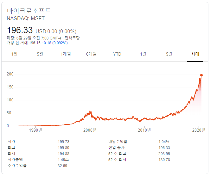Image resolution: width=210 pixels, height=174 pixels.
Task: Switch chart to 6개월 range
Action: (x=91, y=54)
